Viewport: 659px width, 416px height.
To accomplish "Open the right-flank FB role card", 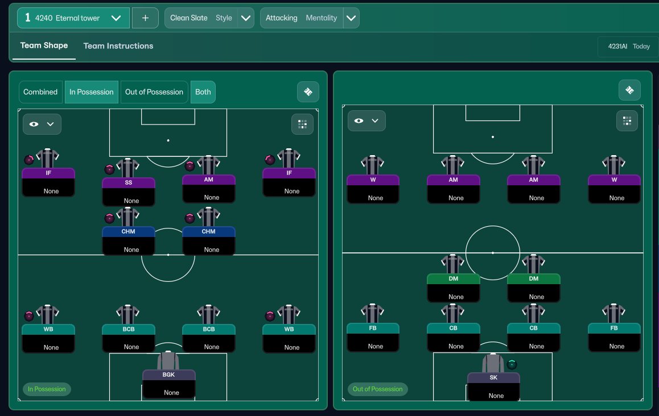I will pyautogui.click(x=614, y=338).
